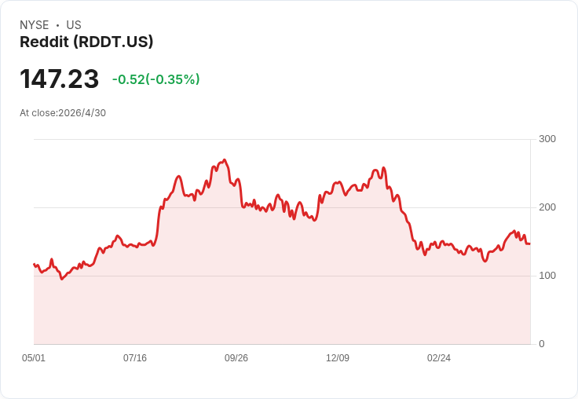Viewport: 578px width, 399px height.
Task: Click the 02/24 date axis label
Action: tap(439, 357)
